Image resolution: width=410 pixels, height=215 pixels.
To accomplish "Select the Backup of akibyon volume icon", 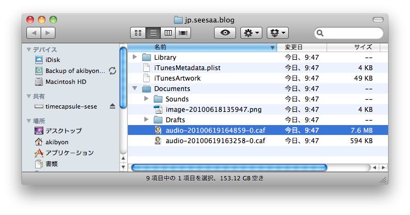I will click(x=39, y=71).
